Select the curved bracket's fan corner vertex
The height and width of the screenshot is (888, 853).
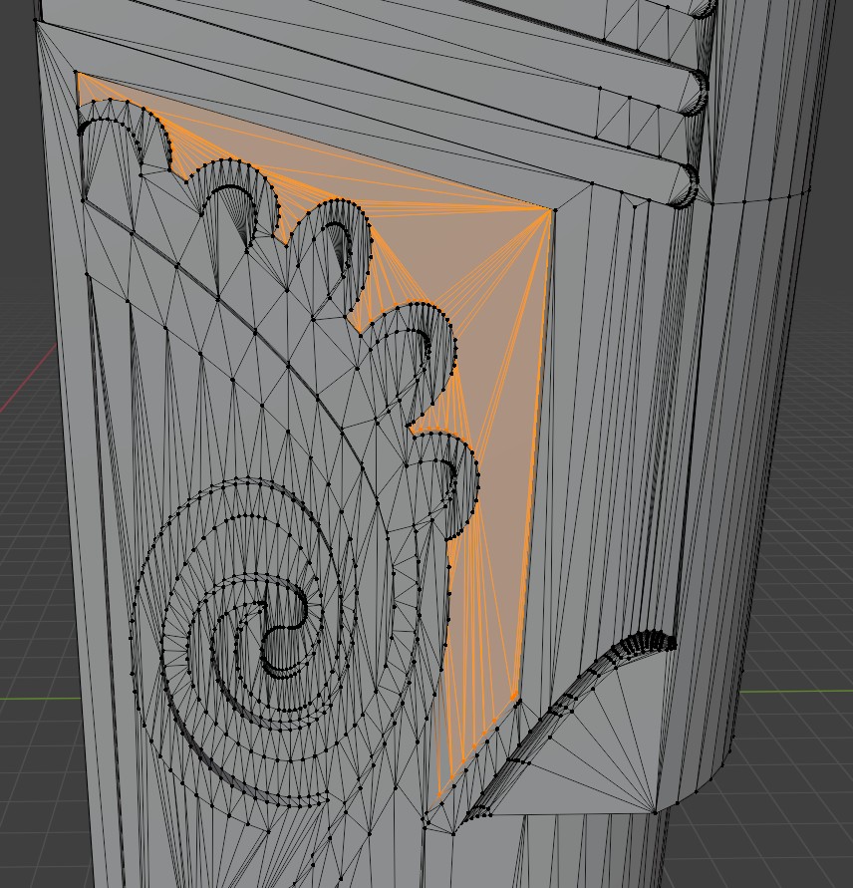[x=655, y=812]
